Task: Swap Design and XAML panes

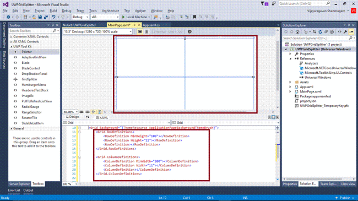Action: pyautogui.click(x=88, y=117)
